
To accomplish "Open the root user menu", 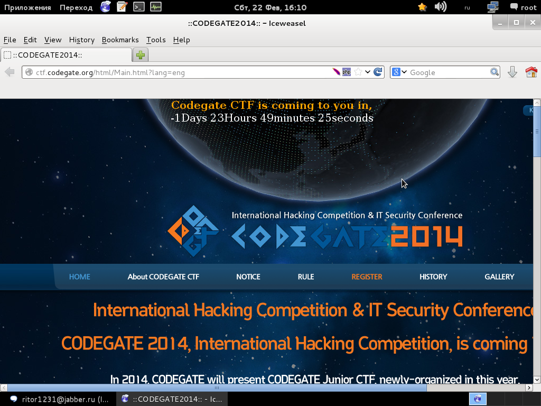I will [524, 7].
